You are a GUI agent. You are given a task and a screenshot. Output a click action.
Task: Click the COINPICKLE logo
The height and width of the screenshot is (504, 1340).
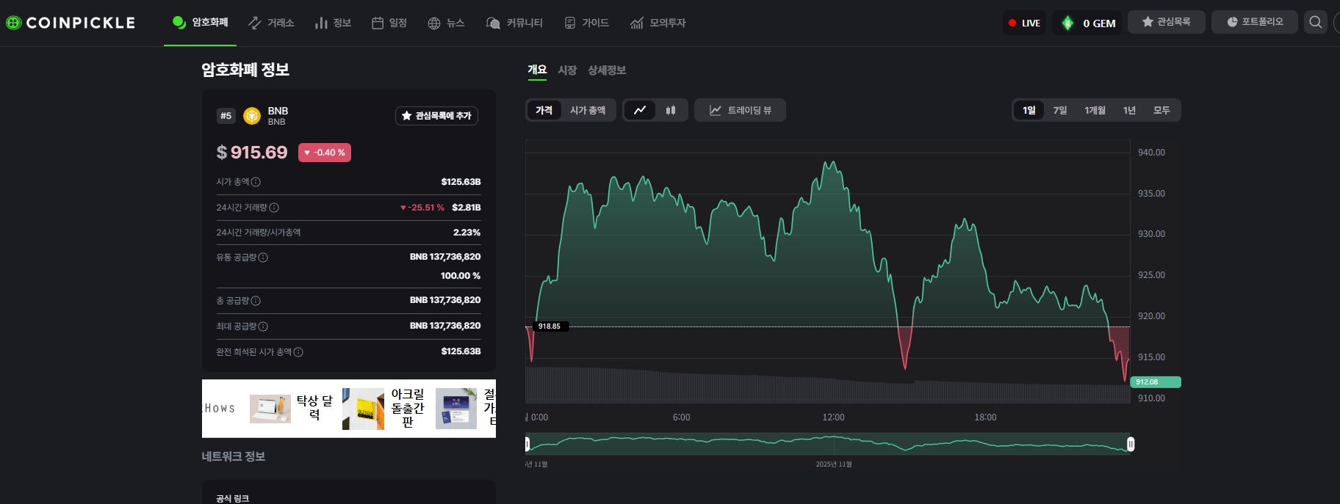(71, 23)
